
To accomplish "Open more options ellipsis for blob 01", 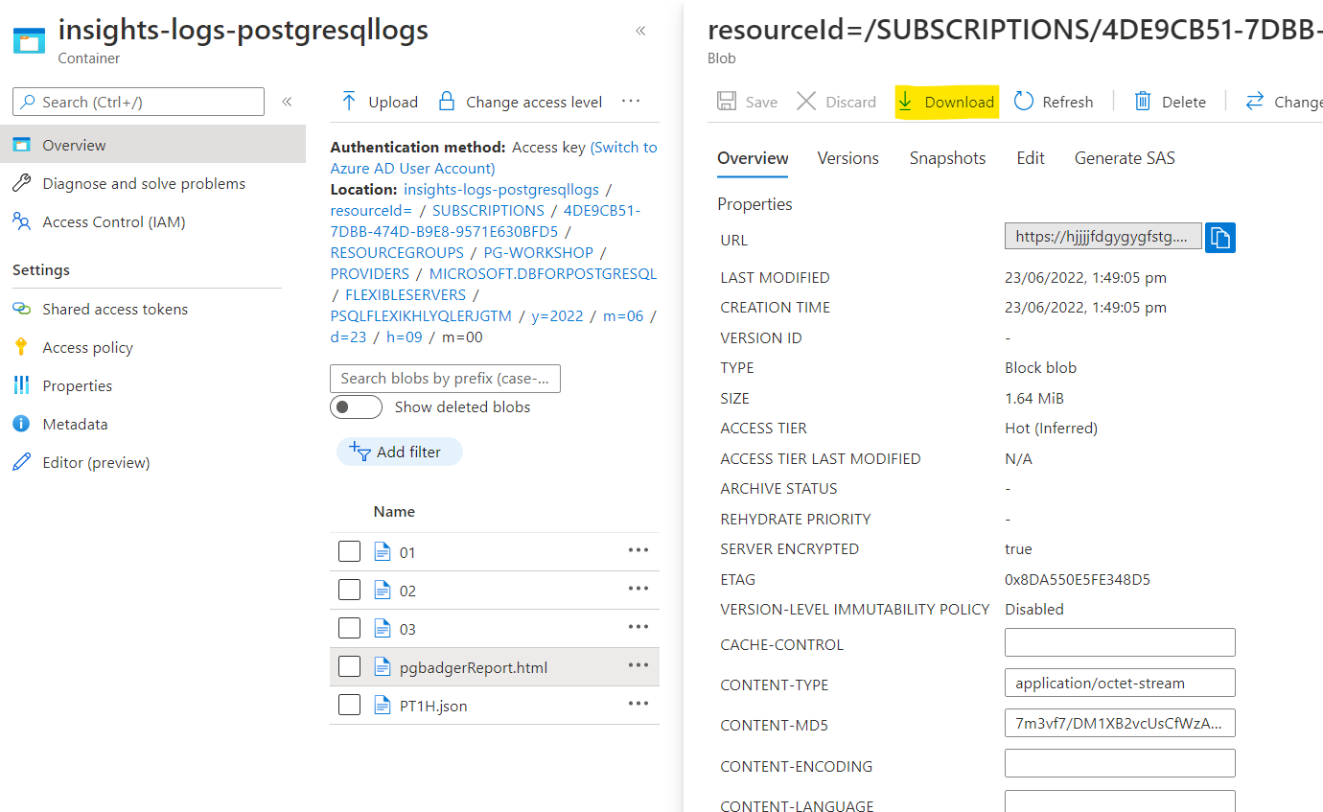I will point(638,550).
